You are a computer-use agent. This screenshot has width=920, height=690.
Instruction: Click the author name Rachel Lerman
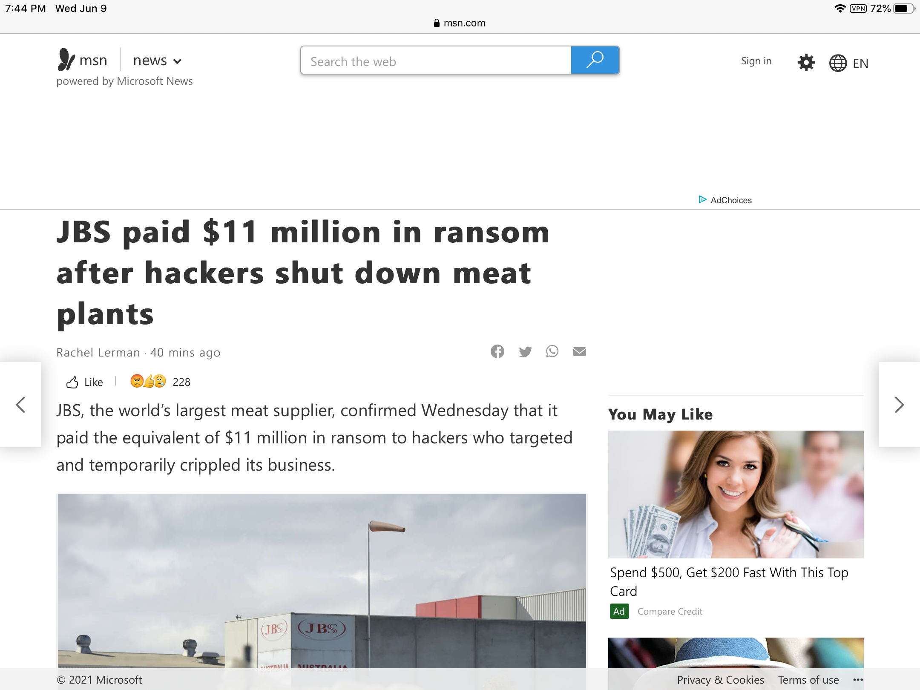coord(98,352)
